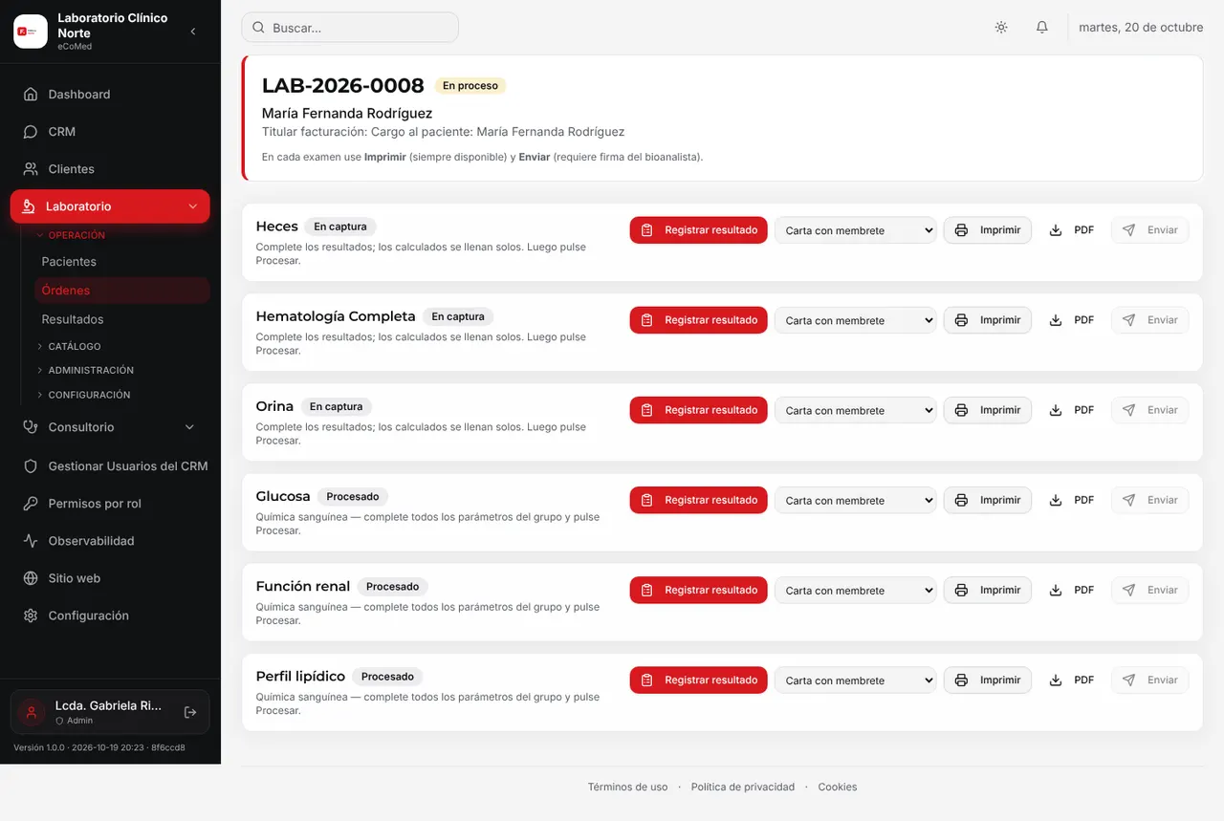Open Términos de uso link
Screen dimensions: 1224x821
point(627,787)
